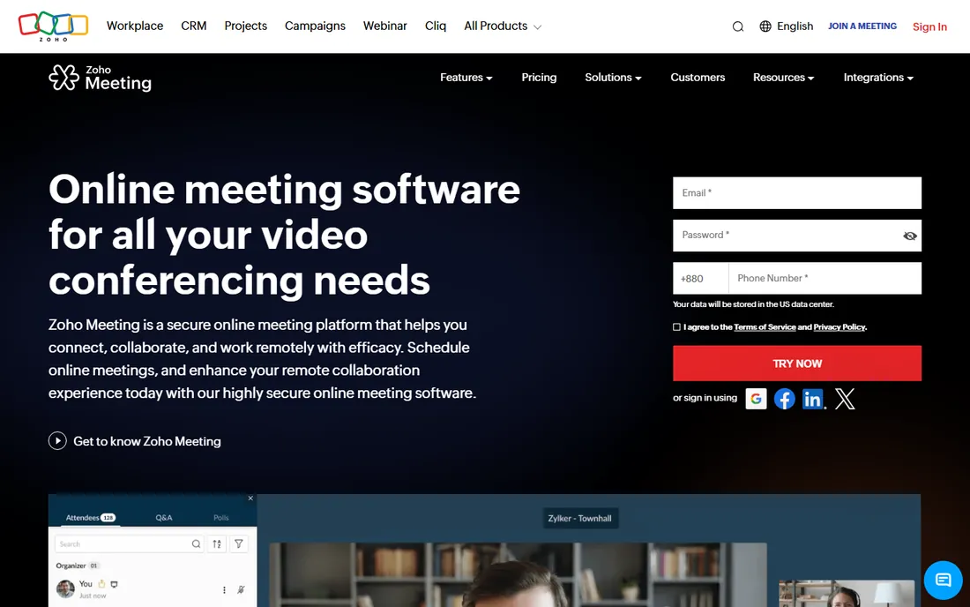Screen dimensions: 970x607
Task: Click the organizer avatar picture
Action: tap(65, 588)
